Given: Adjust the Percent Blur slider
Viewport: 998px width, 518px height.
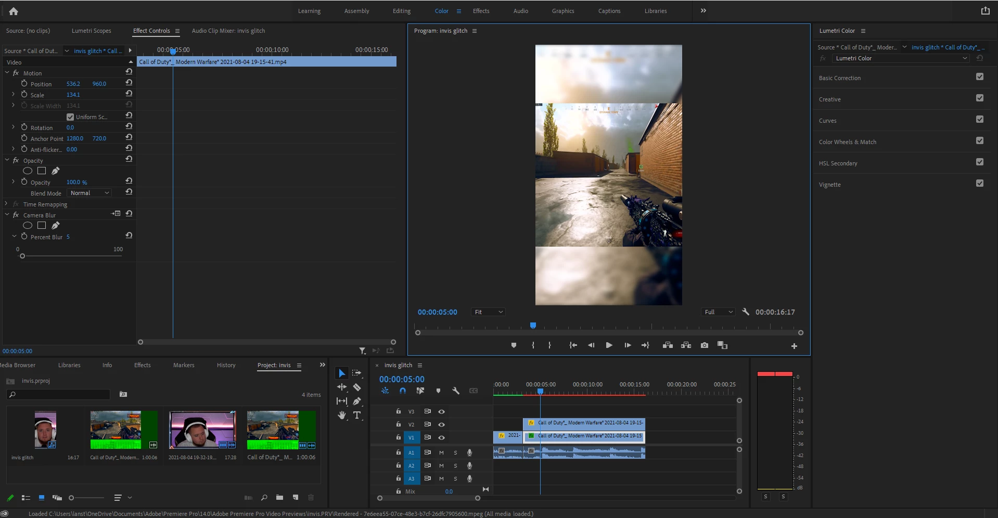Looking at the screenshot, I should 22,256.
